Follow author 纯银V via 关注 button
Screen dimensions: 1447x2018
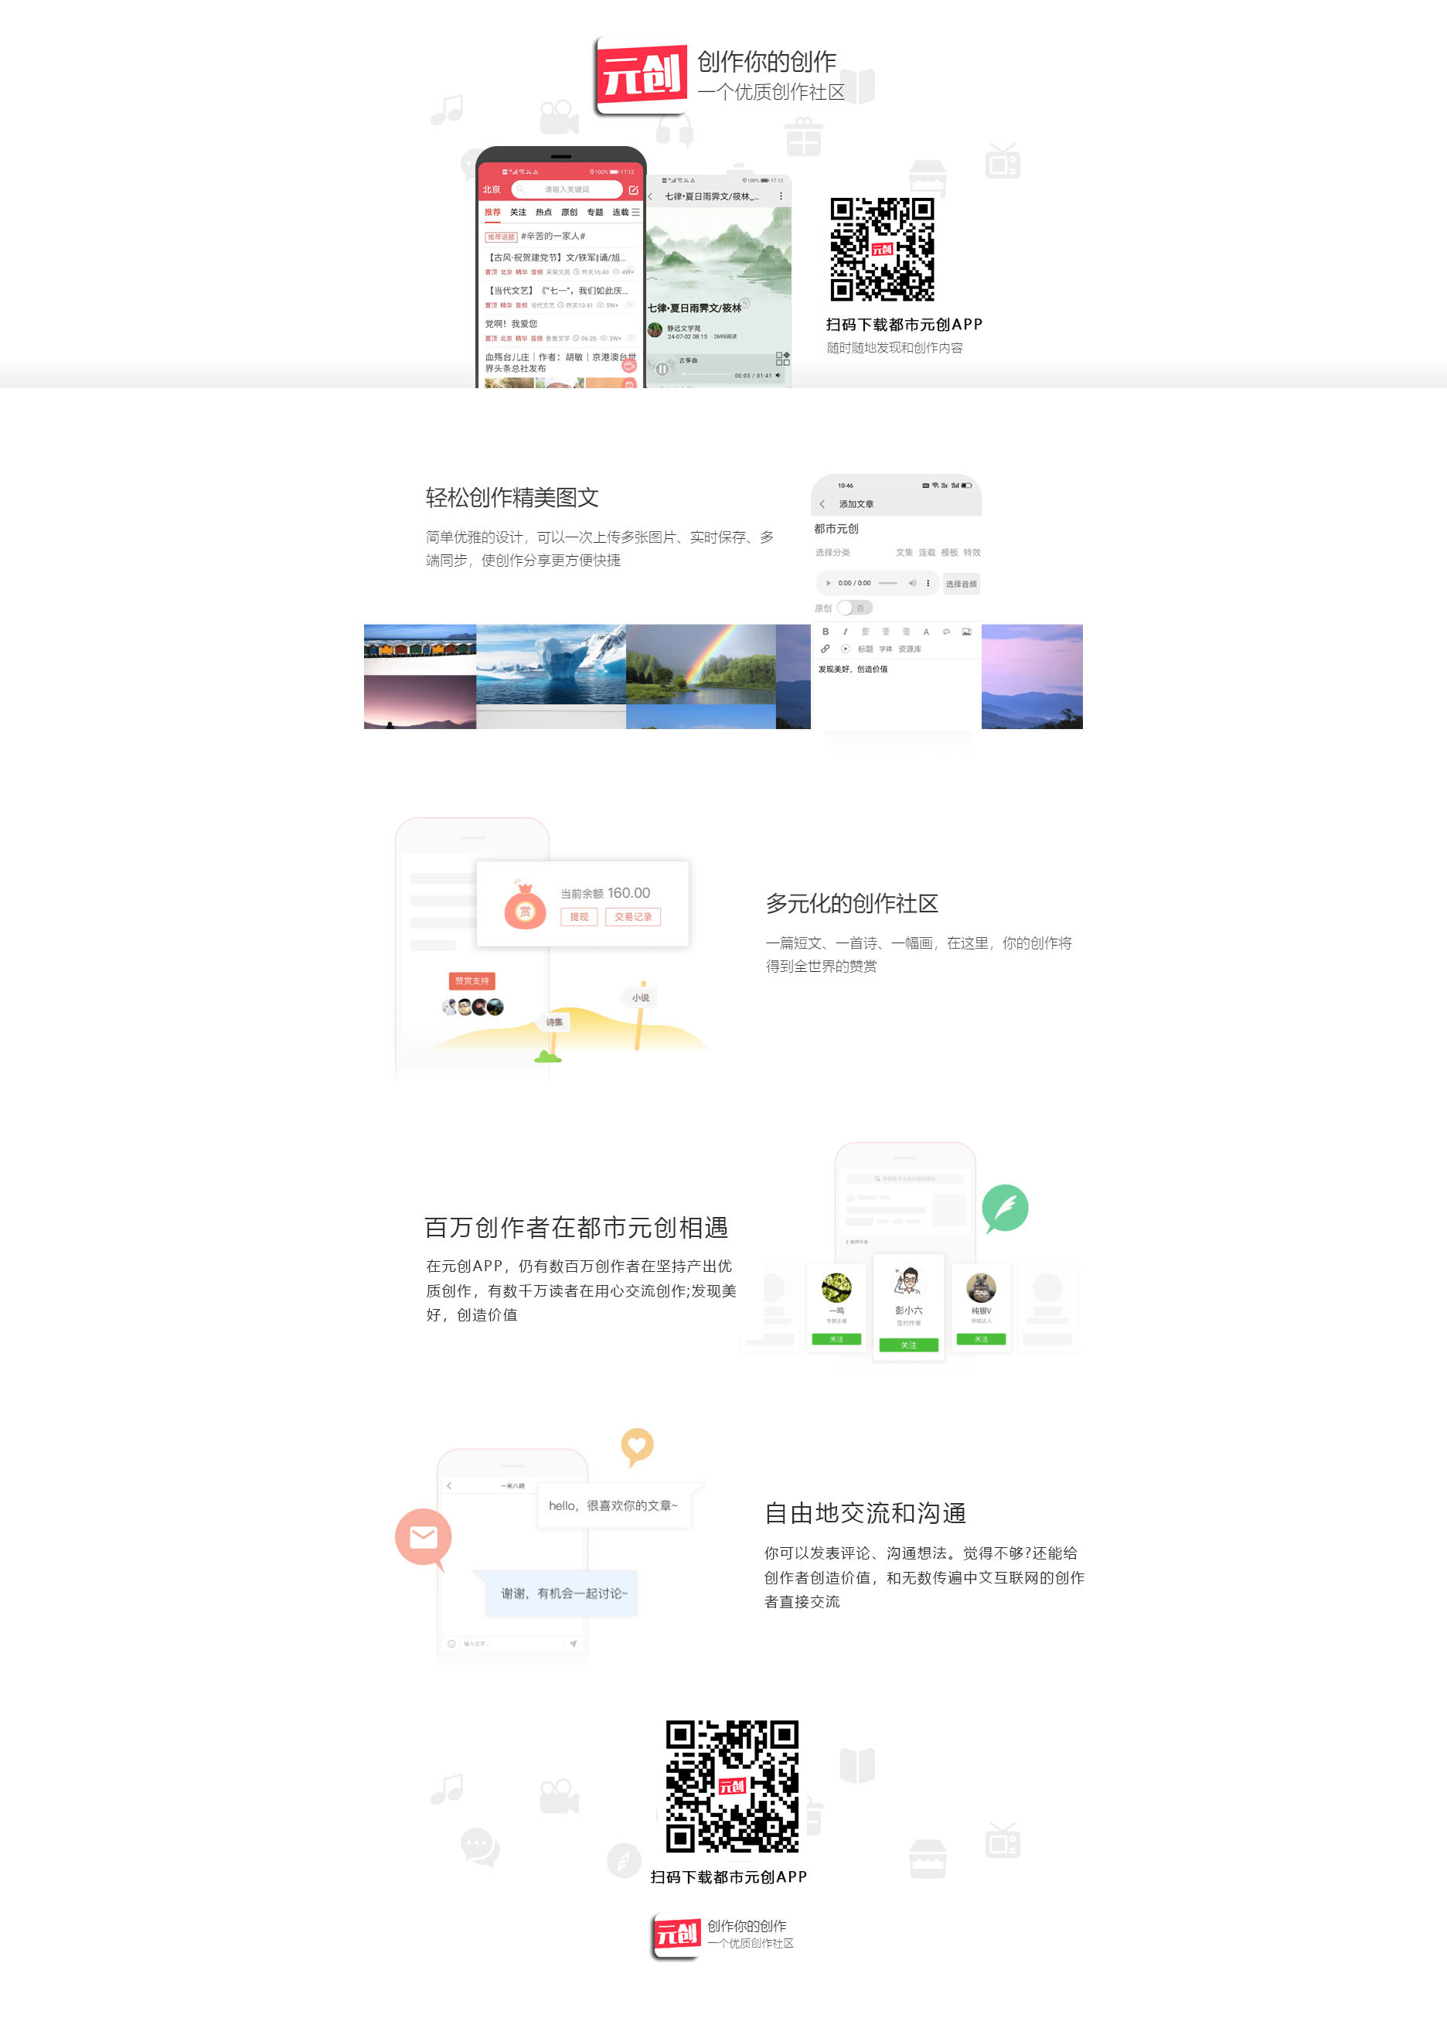click(x=981, y=1339)
